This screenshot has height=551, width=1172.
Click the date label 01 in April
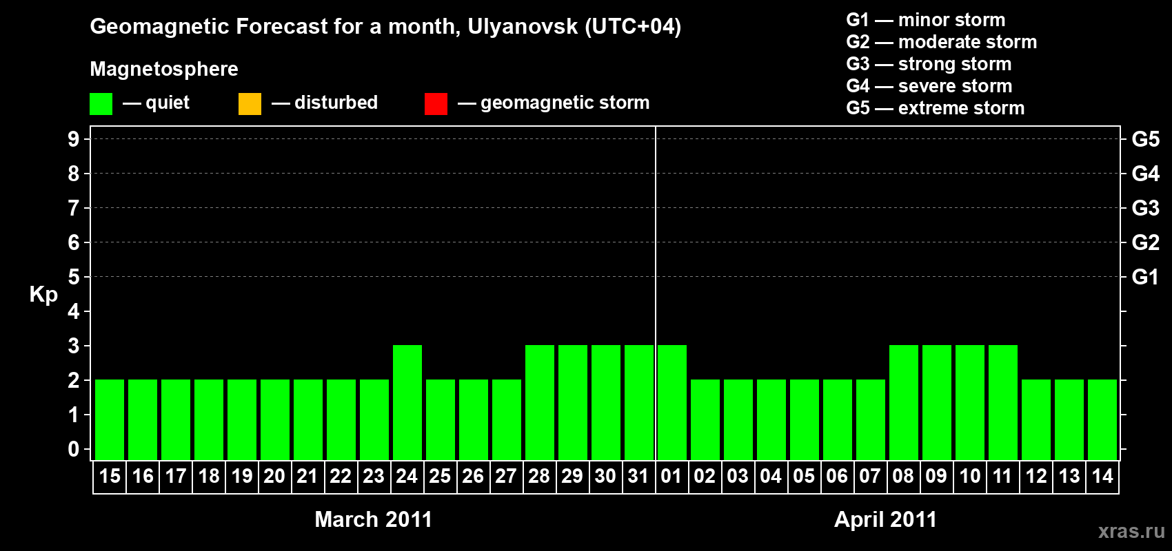coord(671,476)
